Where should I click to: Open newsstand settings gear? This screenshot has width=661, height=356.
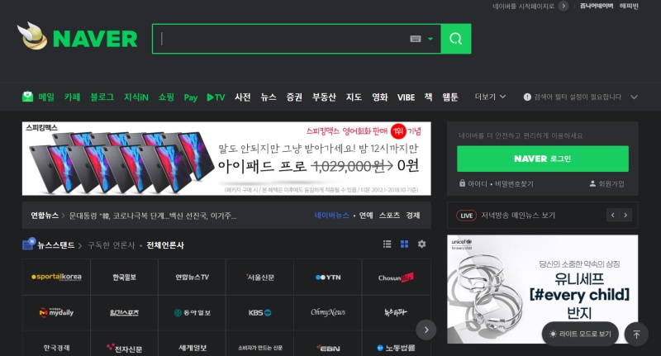point(421,244)
